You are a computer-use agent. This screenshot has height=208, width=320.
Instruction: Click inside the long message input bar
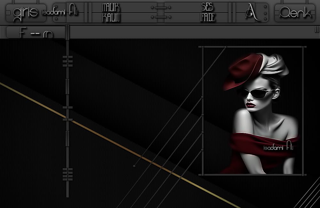click(192, 32)
